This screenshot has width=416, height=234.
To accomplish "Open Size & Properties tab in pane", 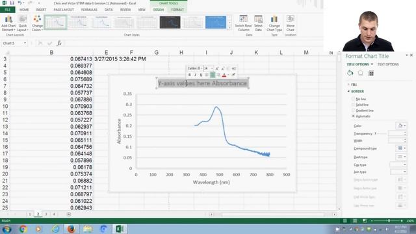I will click(371, 73).
